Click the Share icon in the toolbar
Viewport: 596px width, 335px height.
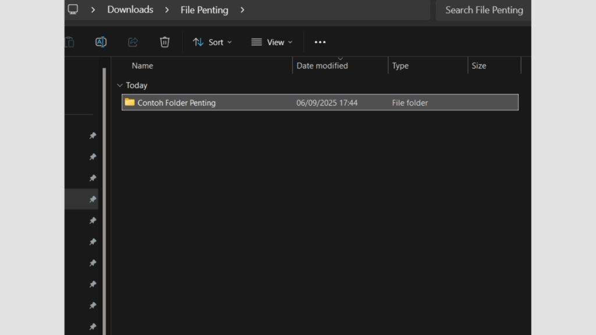click(x=133, y=42)
